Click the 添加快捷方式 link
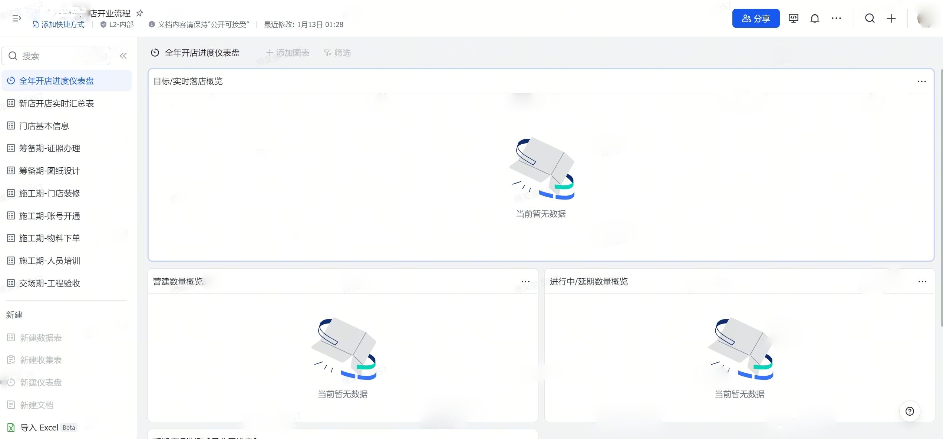This screenshot has height=439, width=943. [x=59, y=24]
